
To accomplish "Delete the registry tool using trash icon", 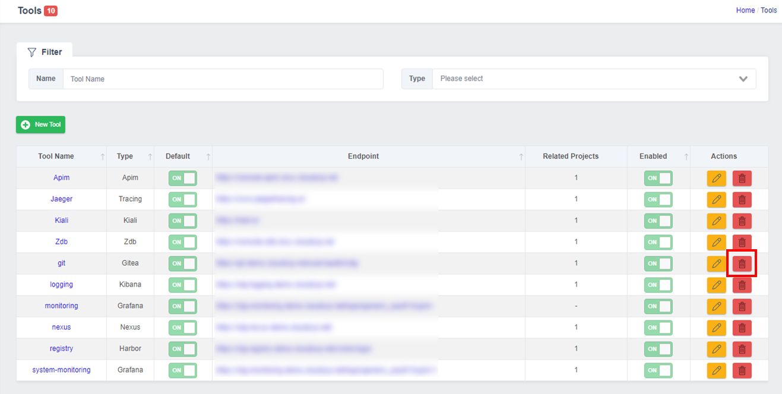I will [742, 349].
